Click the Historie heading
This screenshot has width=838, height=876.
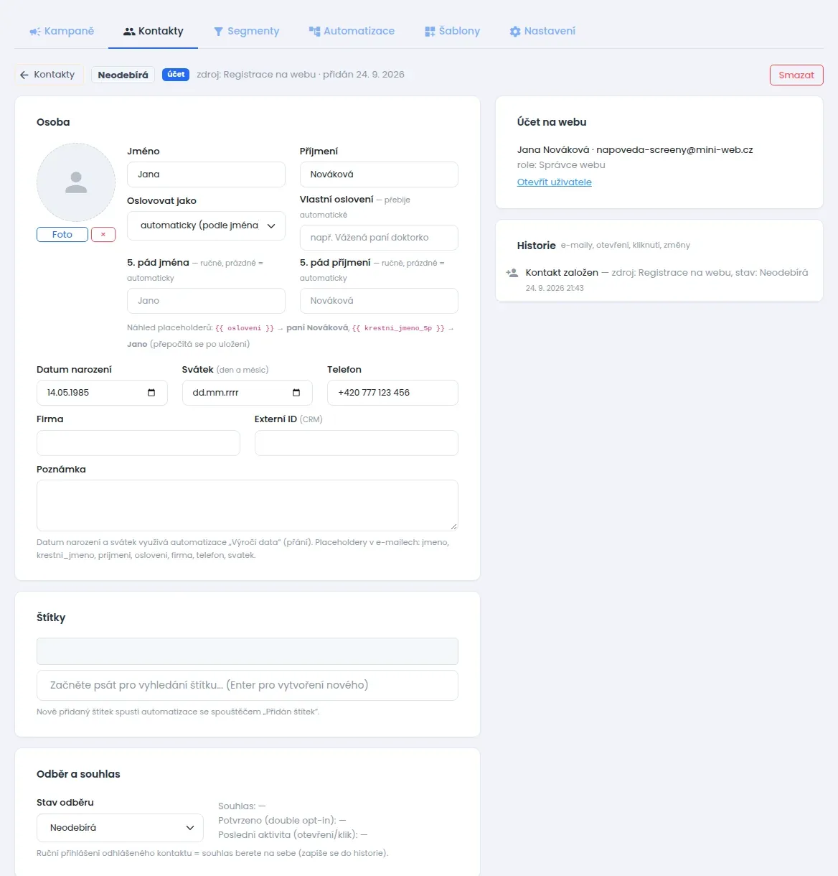pos(537,246)
